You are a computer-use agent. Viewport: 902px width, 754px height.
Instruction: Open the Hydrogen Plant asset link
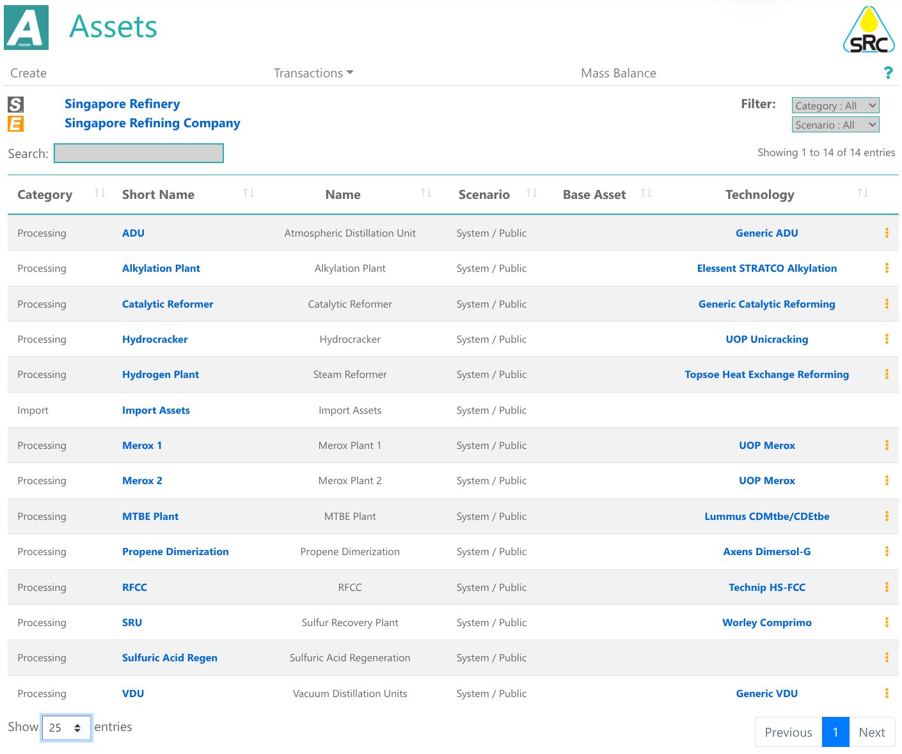point(161,374)
